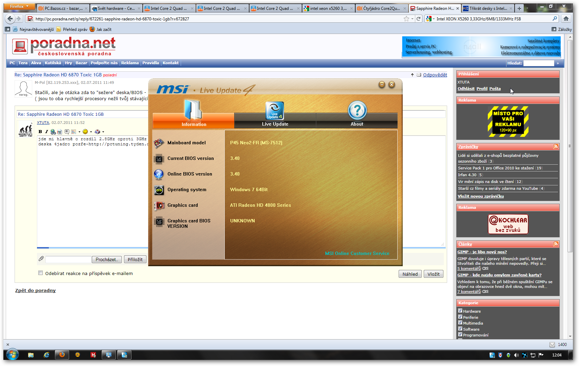Toggle the Software category checkbox
This screenshot has width=579, height=366.
pos(460,329)
